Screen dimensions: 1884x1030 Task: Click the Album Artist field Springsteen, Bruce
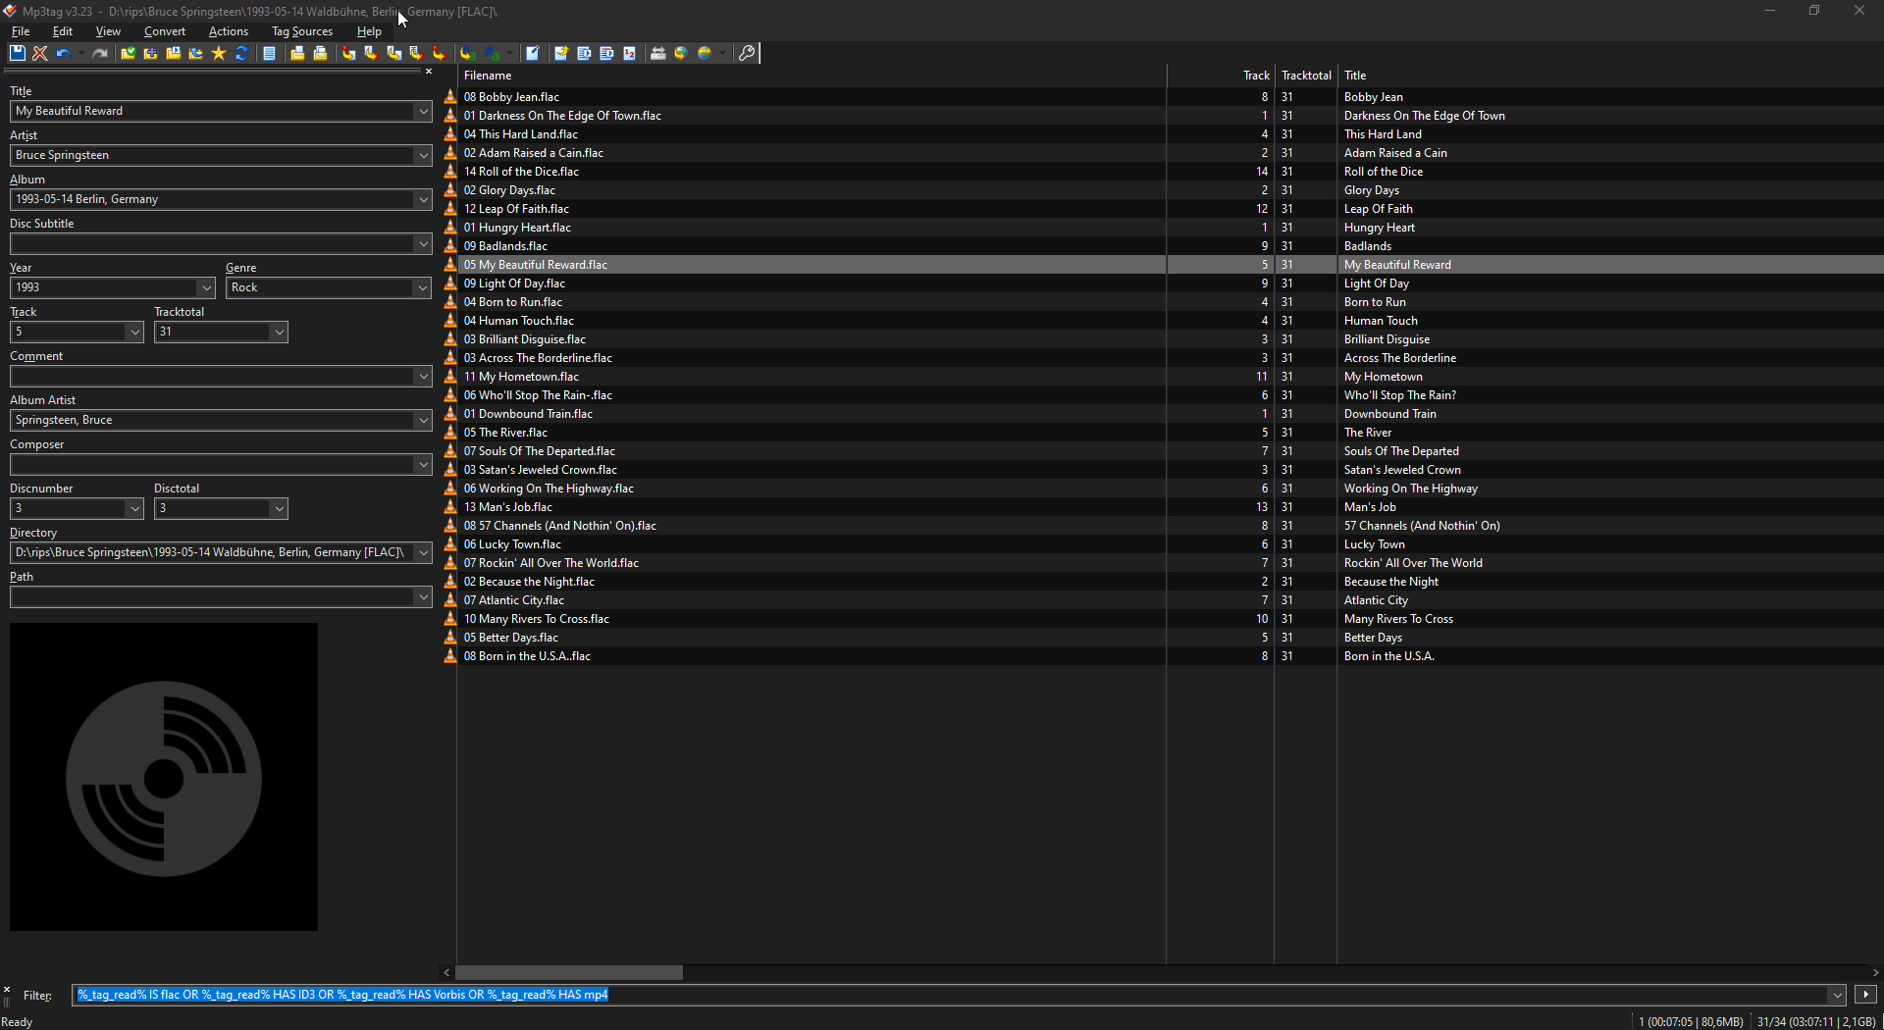[x=212, y=421]
